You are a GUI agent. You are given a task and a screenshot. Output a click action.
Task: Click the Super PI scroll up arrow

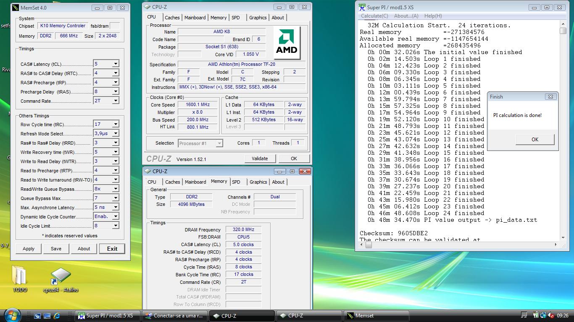pos(563,24)
